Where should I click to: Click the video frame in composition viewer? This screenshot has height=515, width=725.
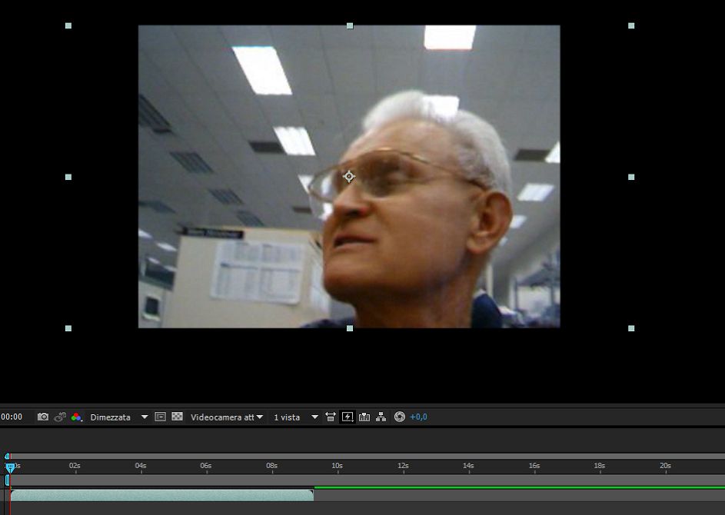(349, 177)
